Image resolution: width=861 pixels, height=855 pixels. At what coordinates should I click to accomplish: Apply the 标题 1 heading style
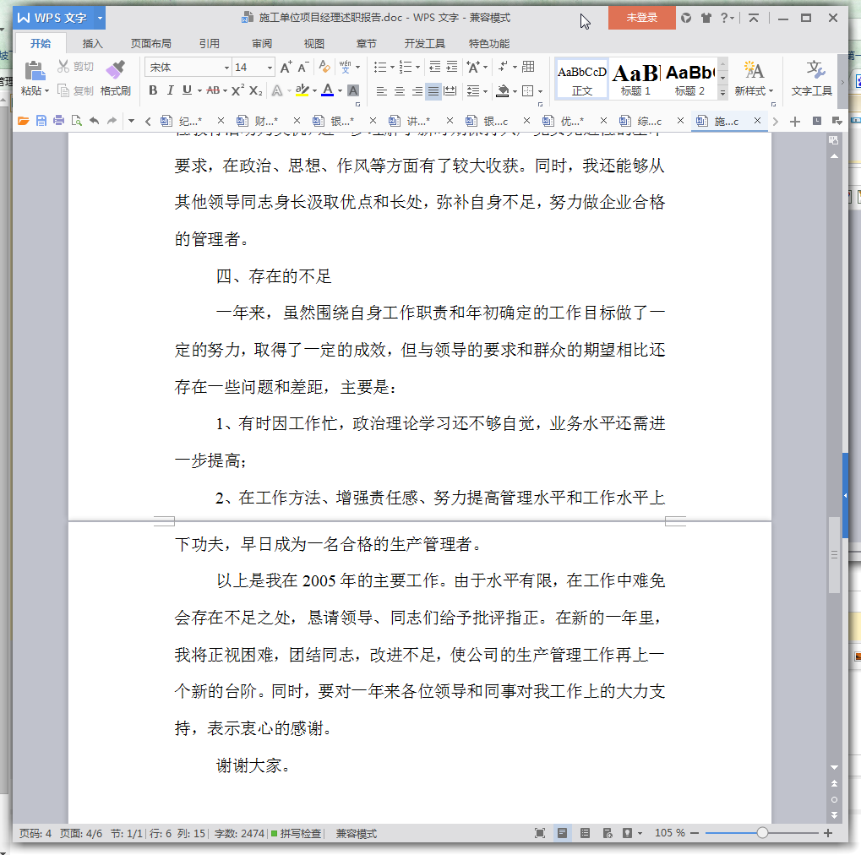tap(635, 79)
